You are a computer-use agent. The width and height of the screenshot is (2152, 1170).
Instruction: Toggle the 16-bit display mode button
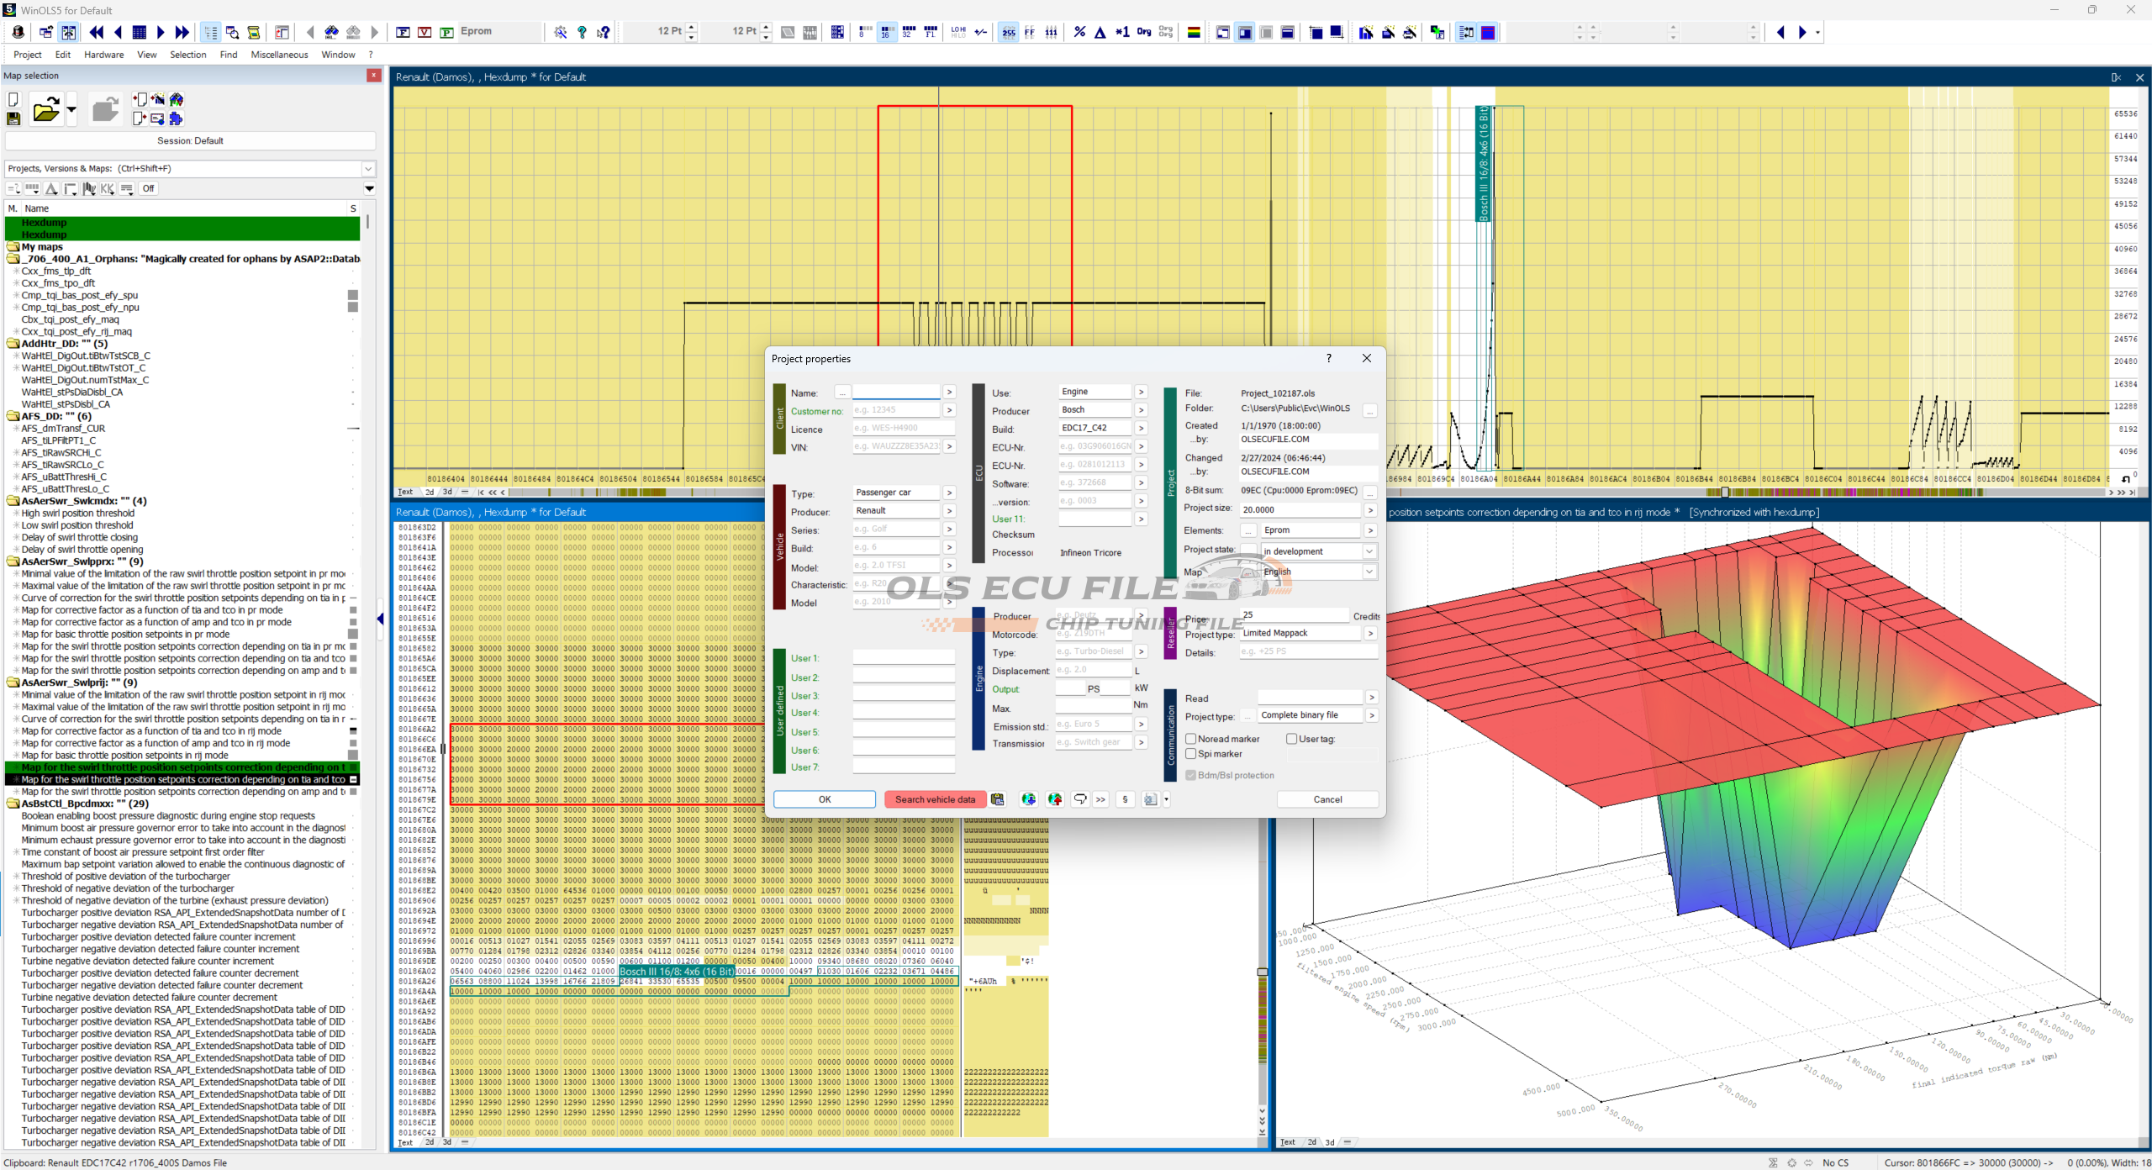886,32
